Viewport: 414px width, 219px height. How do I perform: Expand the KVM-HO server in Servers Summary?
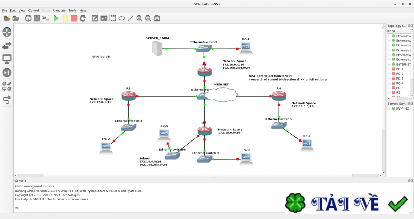(389, 108)
